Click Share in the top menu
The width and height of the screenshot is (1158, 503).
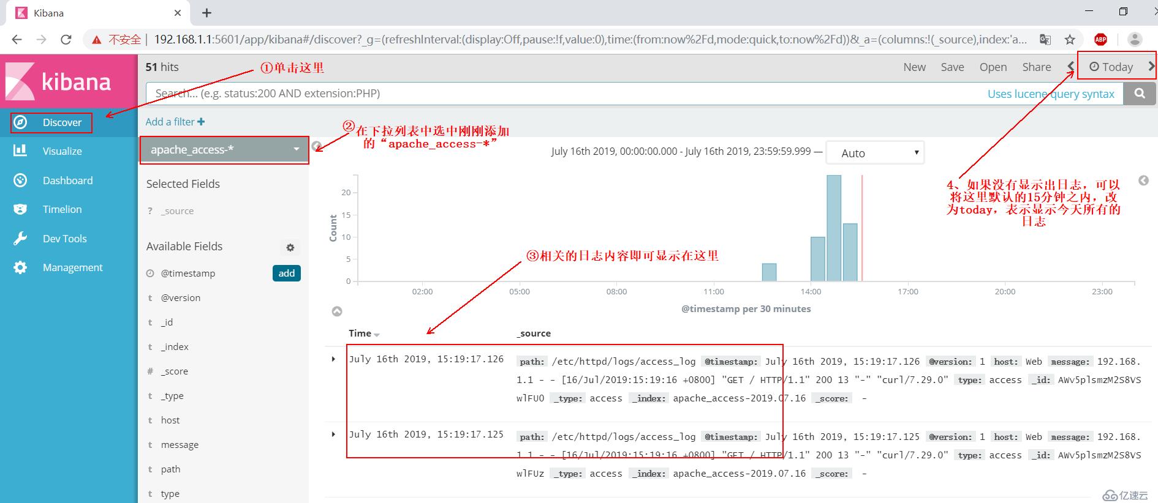(1036, 67)
